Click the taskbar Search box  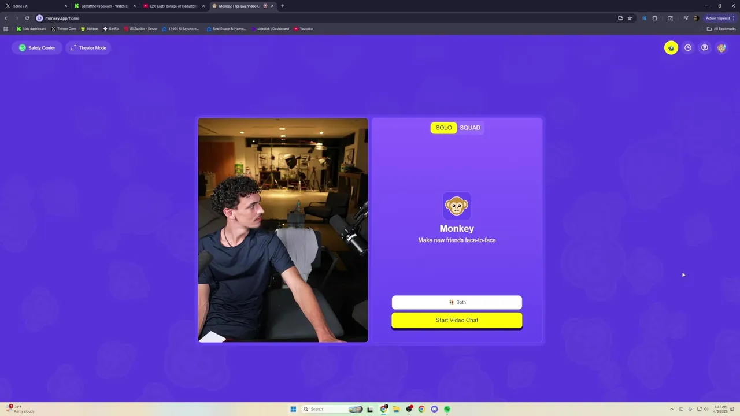coord(332,409)
